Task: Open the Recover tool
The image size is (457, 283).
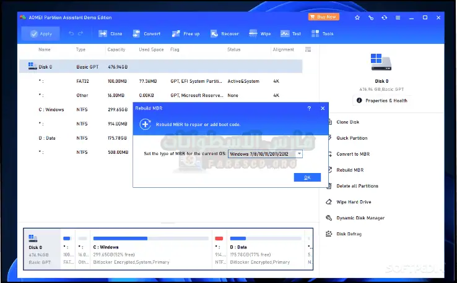Action: (224, 34)
